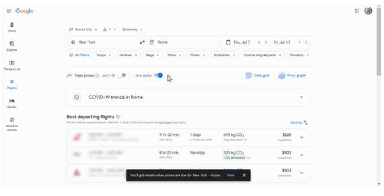Click the COVID-19 trends info icon
384x196 pixels.
[x=77, y=97]
